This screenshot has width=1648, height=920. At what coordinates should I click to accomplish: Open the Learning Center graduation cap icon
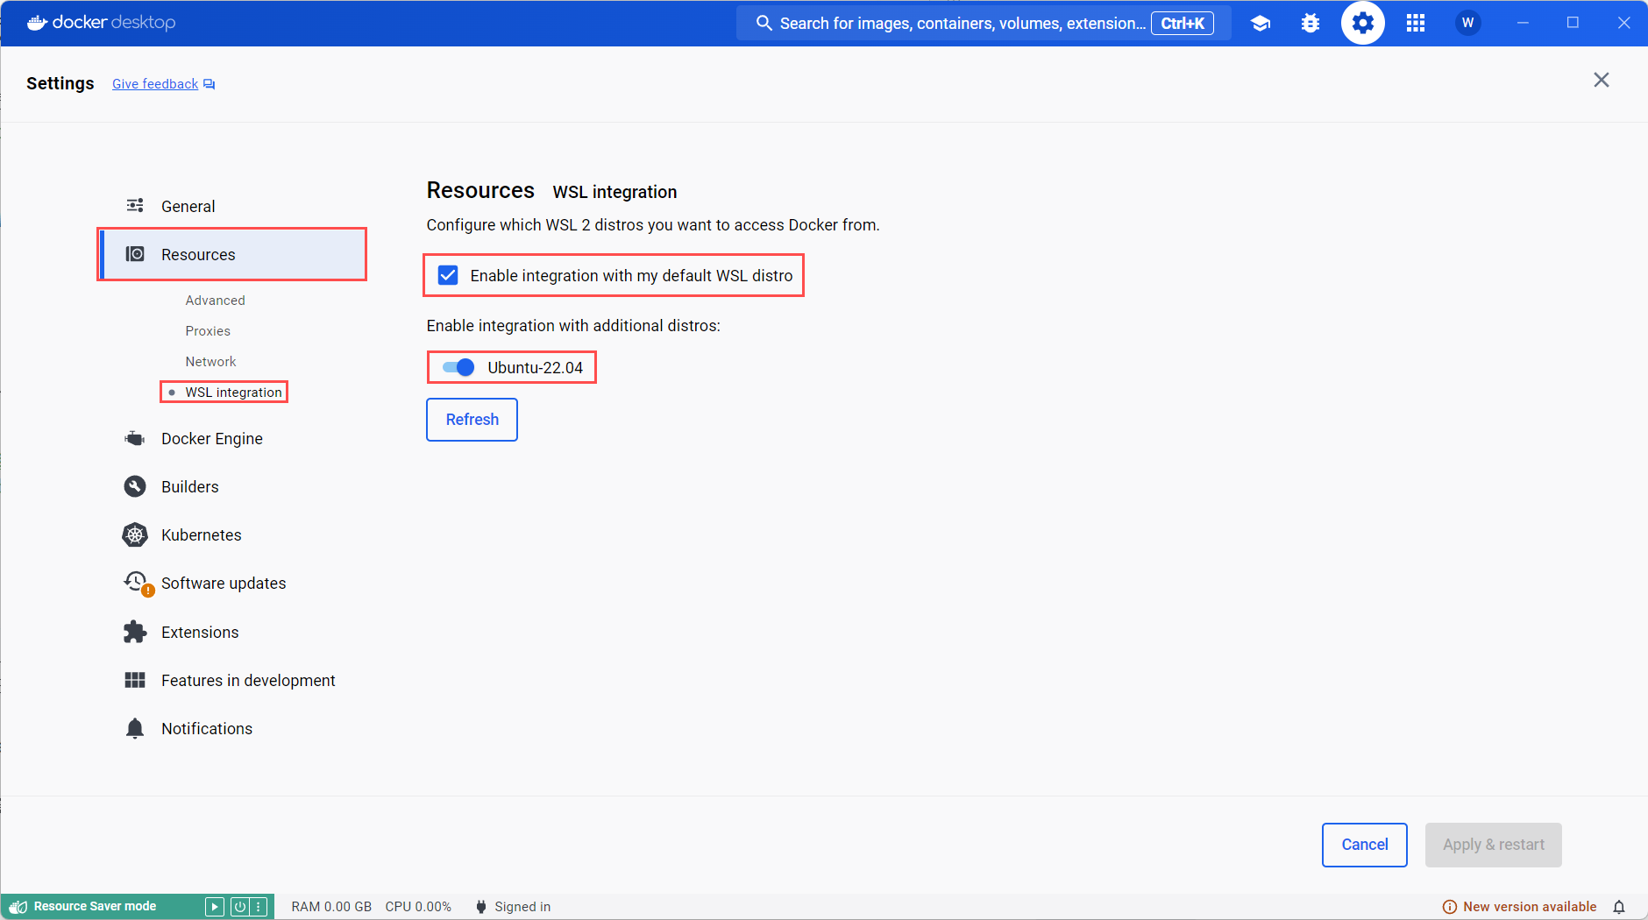click(x=1261, y=24)
